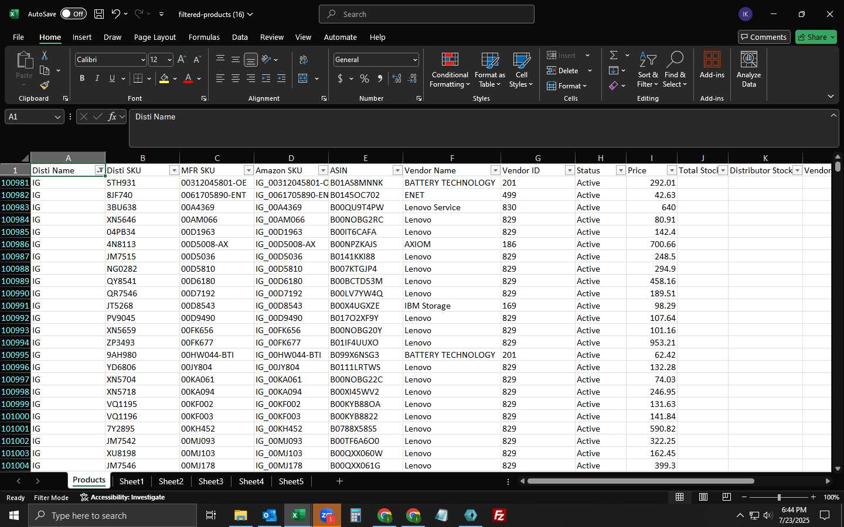
Task: Click the Center align icon
Action: point(236,78)
